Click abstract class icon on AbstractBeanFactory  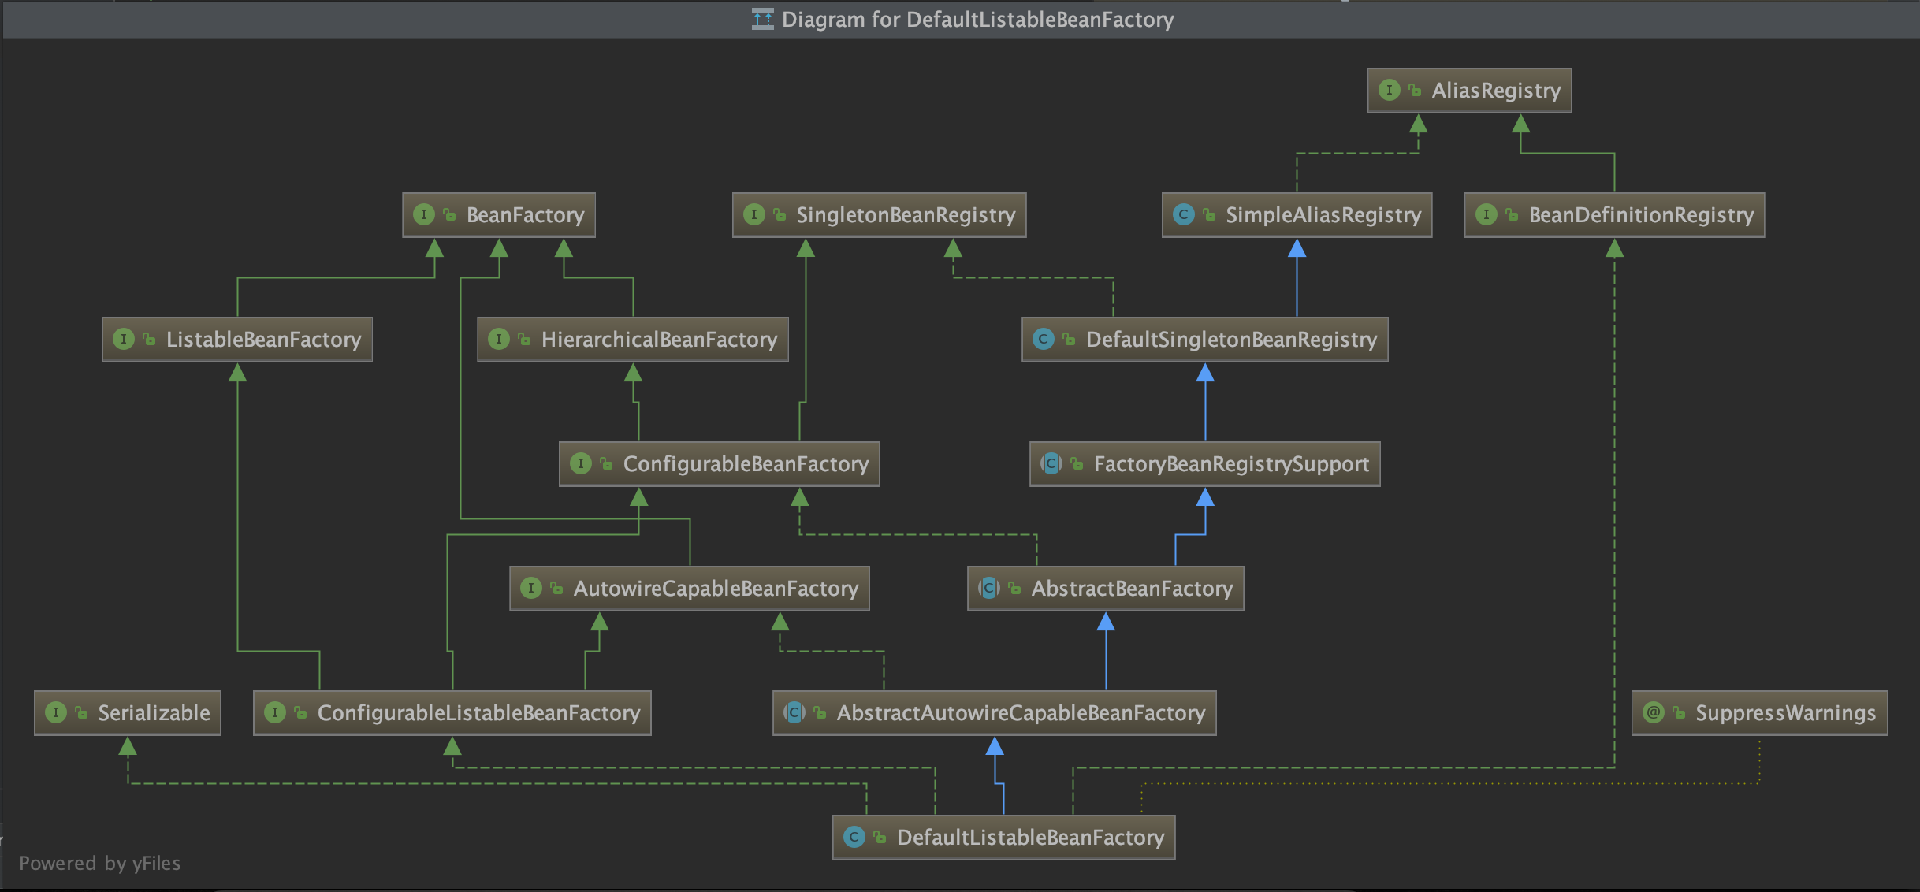click(989, 589)
